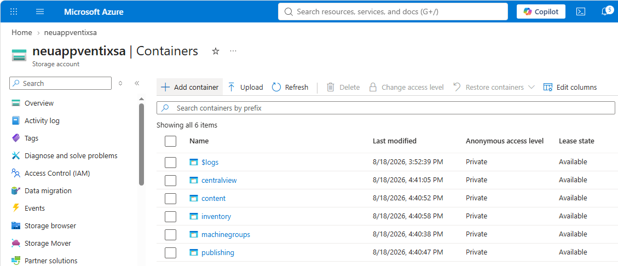Click the Tags icon in sidebar
Image resolution: width=618 pixels, height=266 pixels.
click(x=16, y=138)
